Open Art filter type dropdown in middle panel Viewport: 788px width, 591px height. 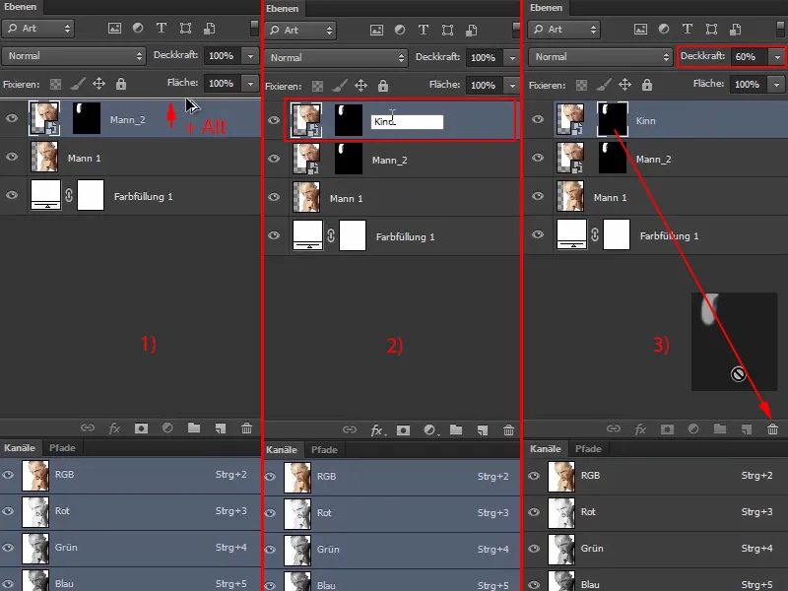pos(300,31)
